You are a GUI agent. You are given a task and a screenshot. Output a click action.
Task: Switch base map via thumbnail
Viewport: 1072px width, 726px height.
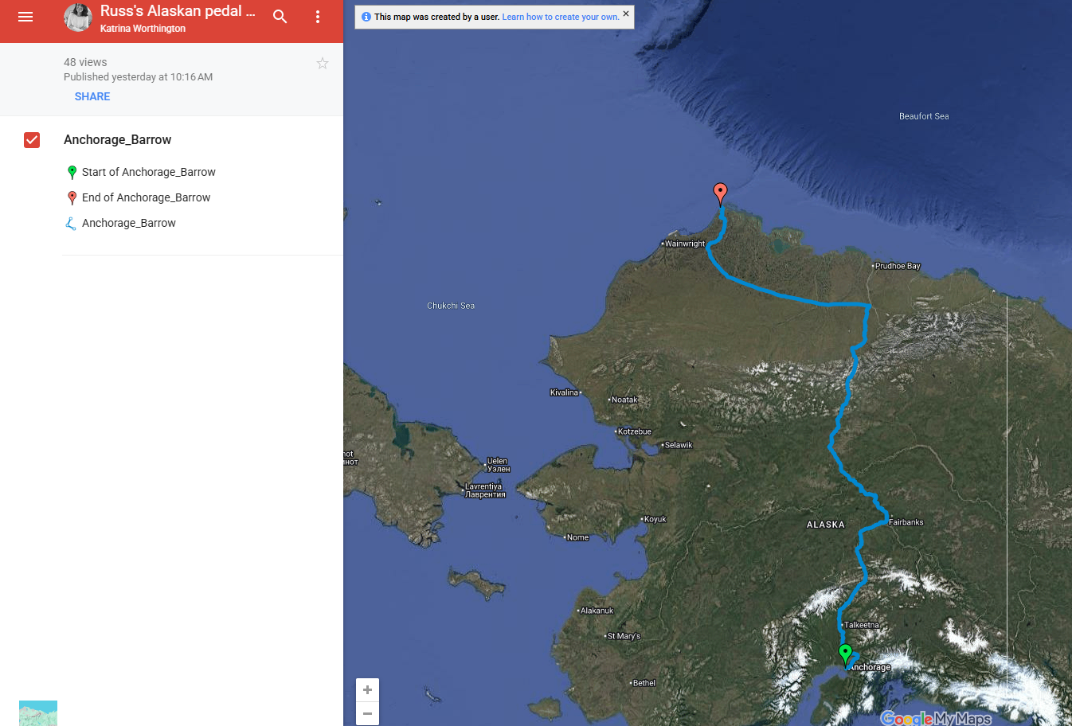(x=38, y=713)
